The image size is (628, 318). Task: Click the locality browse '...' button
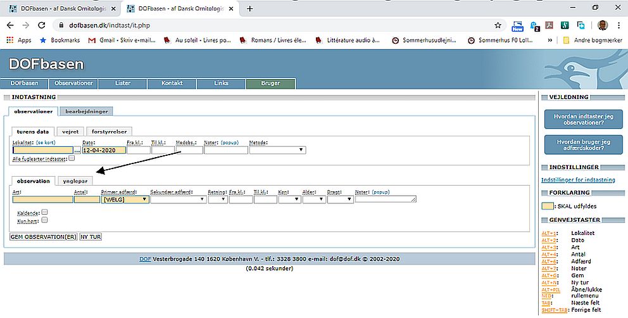pos(77,150)
